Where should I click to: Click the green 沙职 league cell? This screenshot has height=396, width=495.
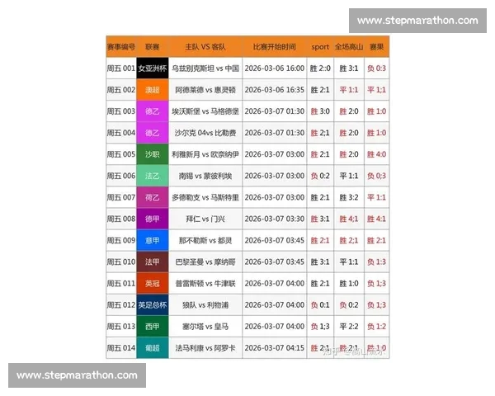point(153,154)
